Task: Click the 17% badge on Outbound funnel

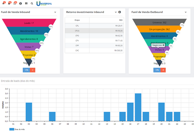Action: point(182,25)
